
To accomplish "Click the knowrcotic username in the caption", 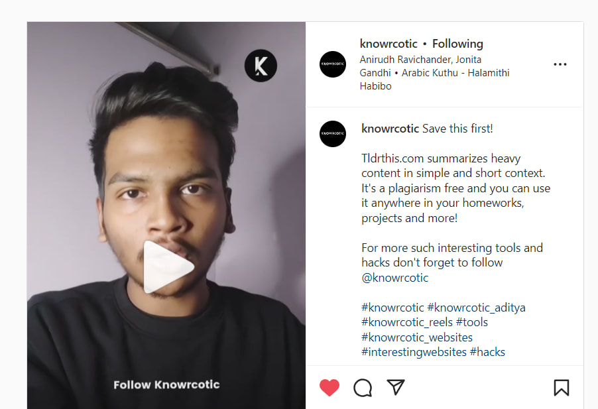I will tap(390, 129).
